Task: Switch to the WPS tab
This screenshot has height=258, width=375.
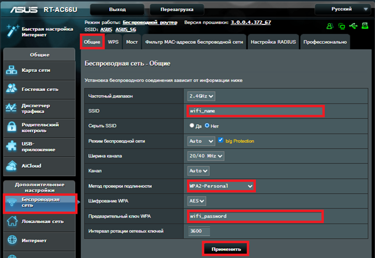Action: 113,42
